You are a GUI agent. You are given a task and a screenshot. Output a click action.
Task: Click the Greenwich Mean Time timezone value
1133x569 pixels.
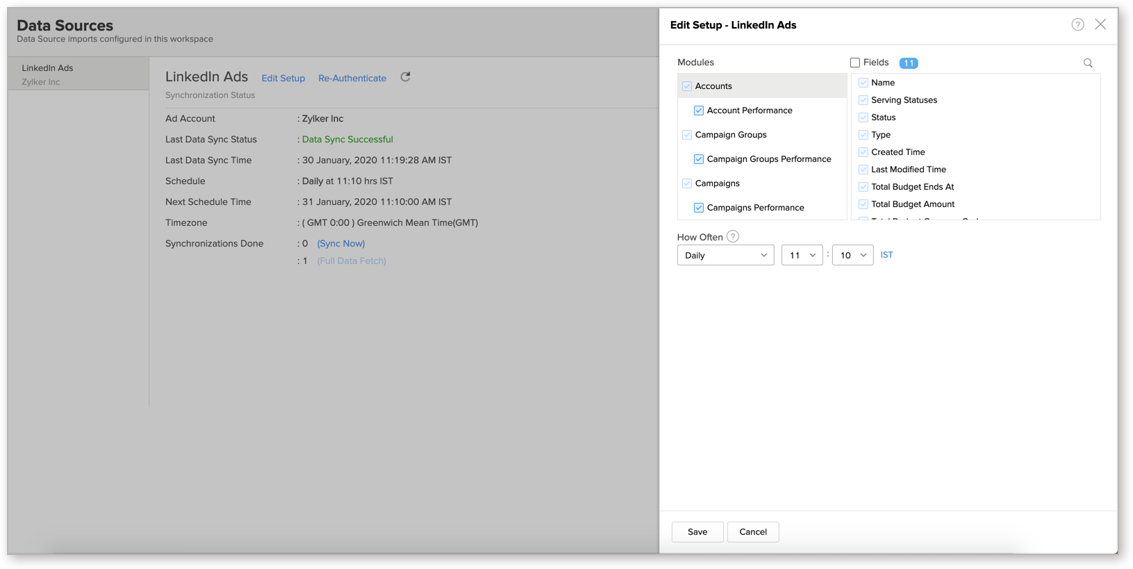click(390, 223)
